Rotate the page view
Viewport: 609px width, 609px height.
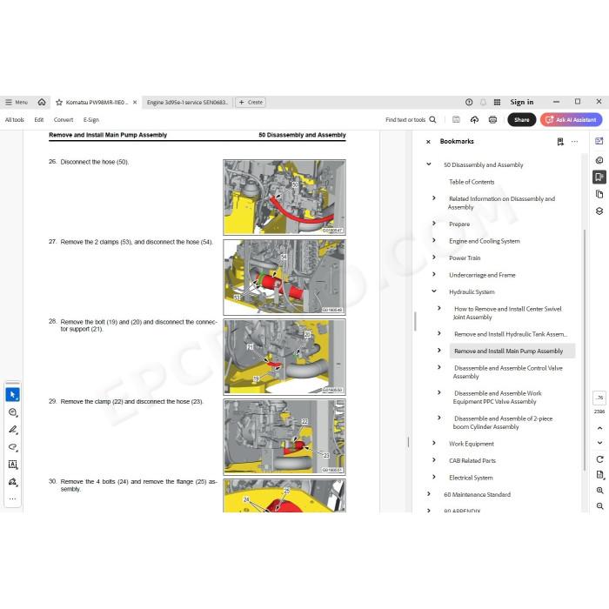[599, 459]
